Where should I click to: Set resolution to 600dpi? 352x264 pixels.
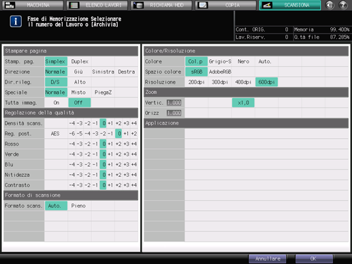click(266, 82)
